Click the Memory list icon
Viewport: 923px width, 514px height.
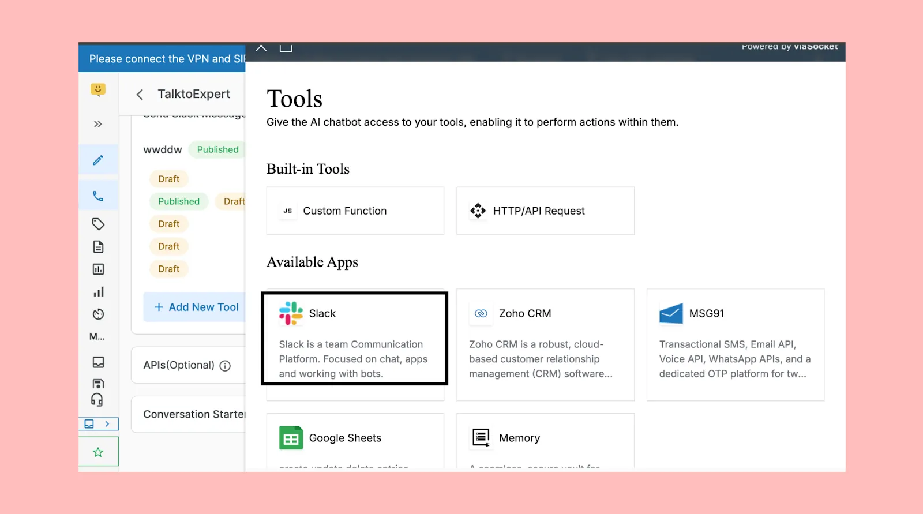(x=481, y=438)
